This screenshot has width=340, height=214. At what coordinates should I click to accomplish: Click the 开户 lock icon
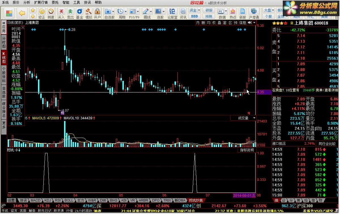pos(97,11)
